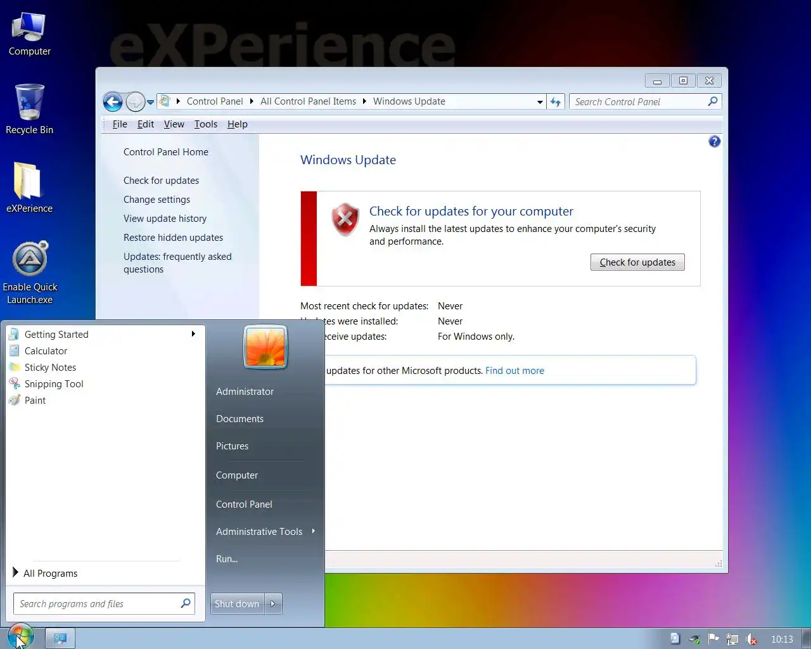
Task: Open the View menu
Action: coord(174,124)
